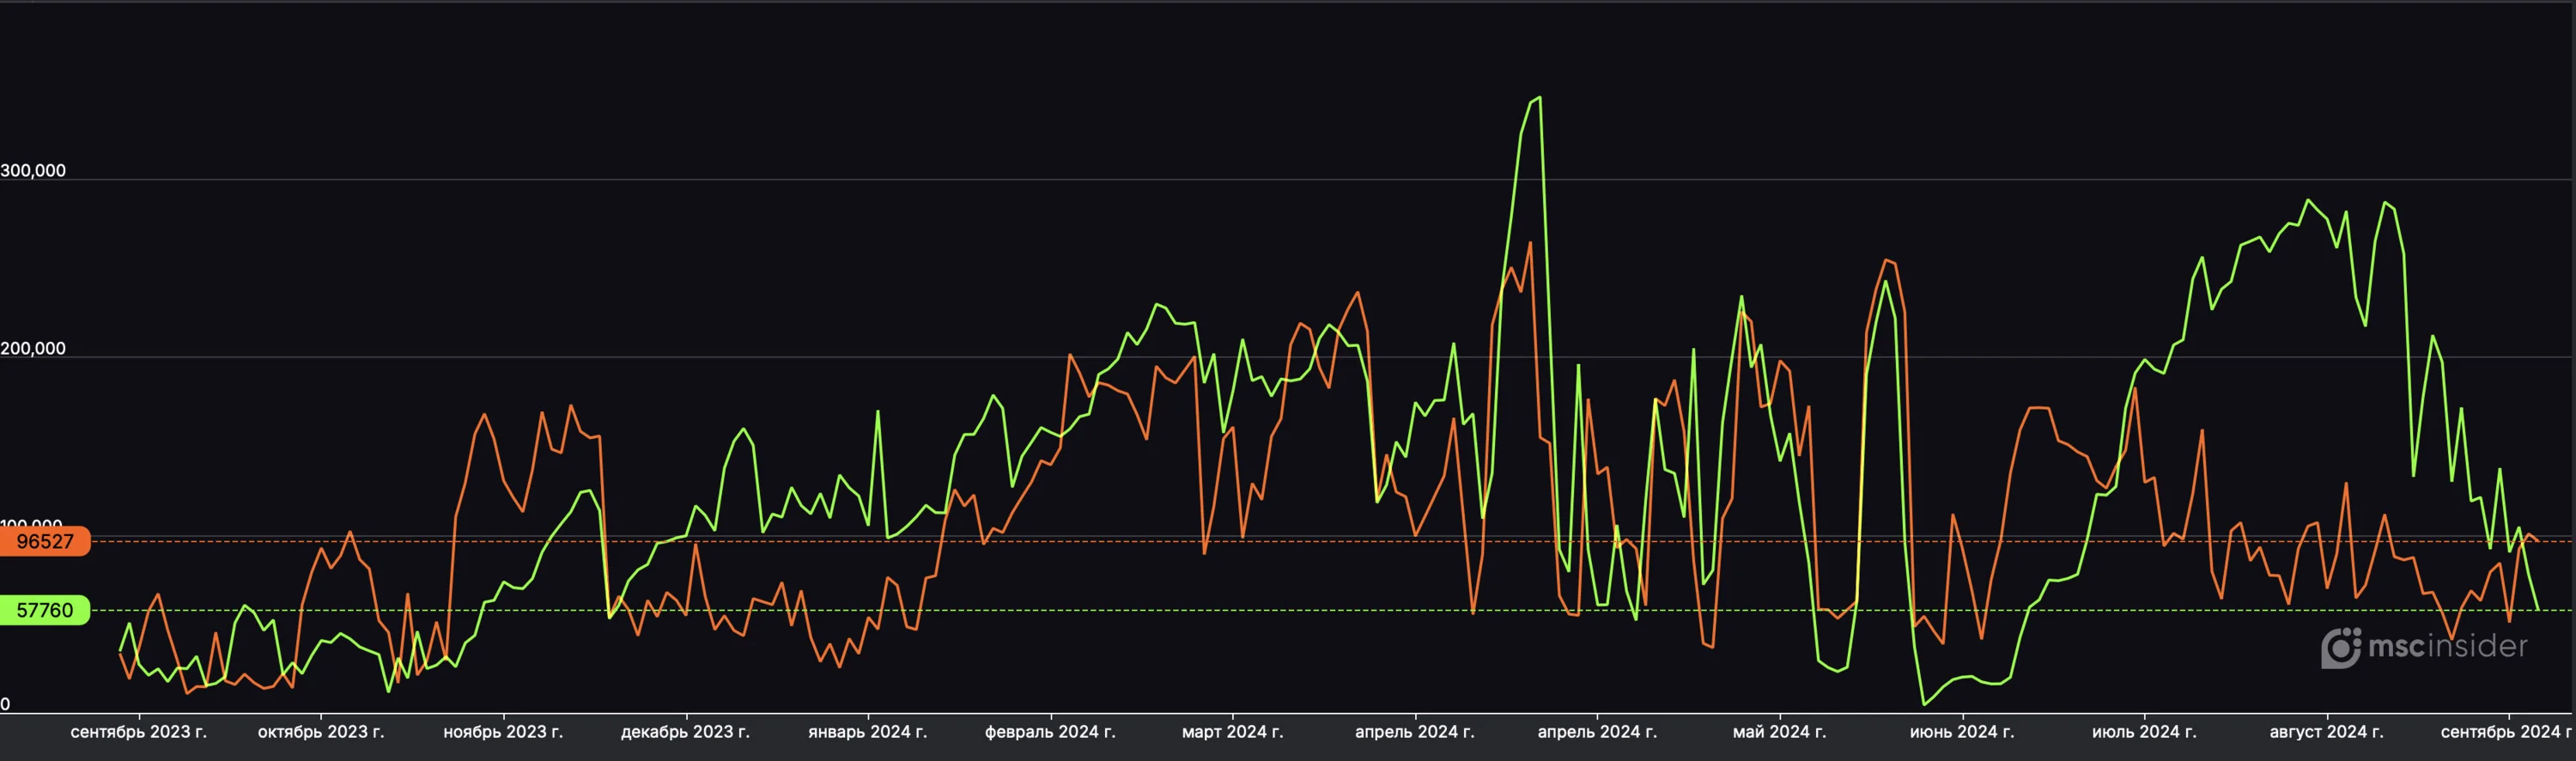Click the 0 label on the y-axis

pyautogui.click(x=5, y=704)
